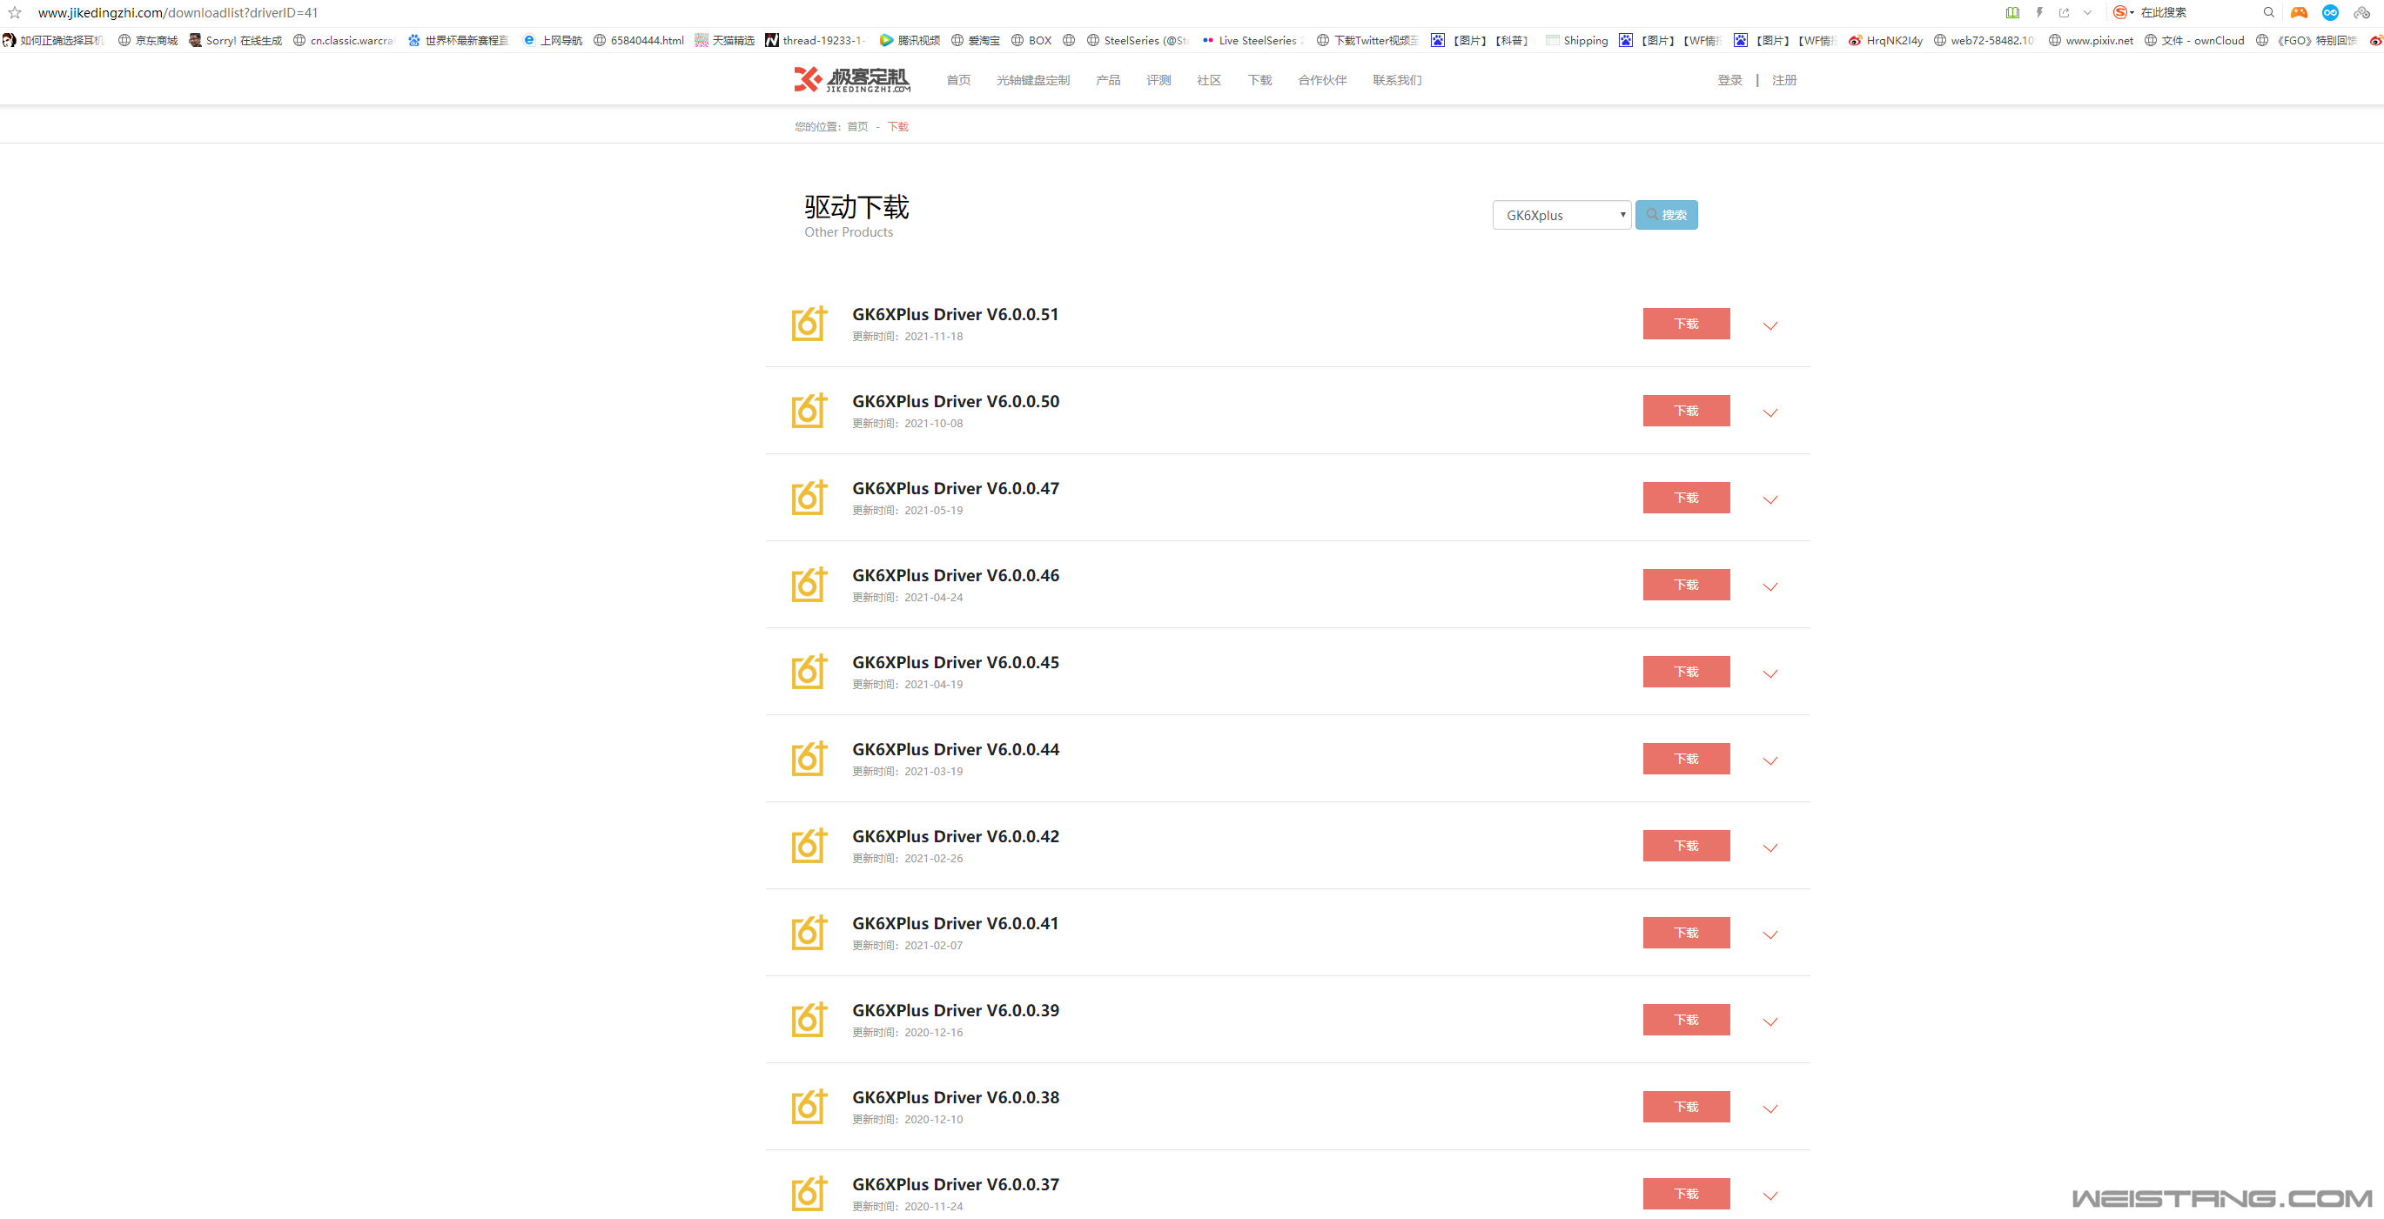Click the 极客定制 site logo
Screen dimensions: 2384x1219
click(851, 79)
